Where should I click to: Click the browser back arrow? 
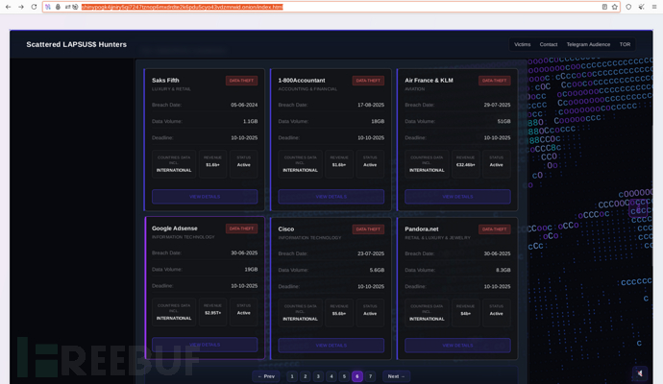[x=8, y=7]
